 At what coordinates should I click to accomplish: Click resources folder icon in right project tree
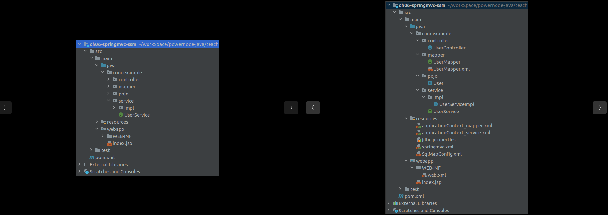(413, 118)
